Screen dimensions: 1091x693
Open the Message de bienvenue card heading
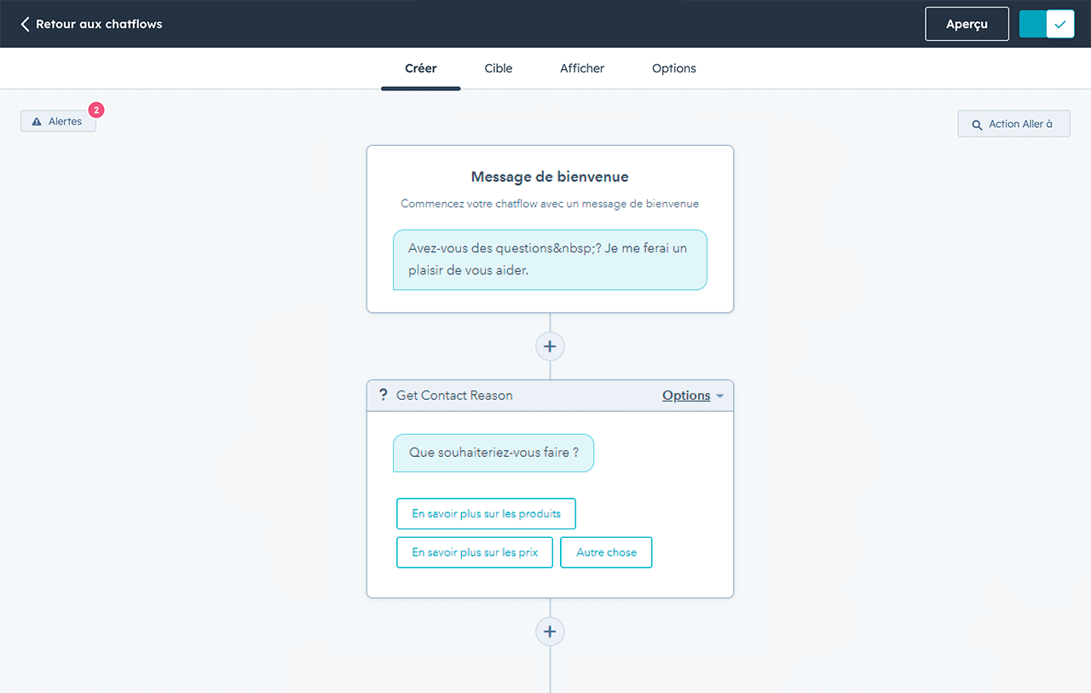pos(550,177)
